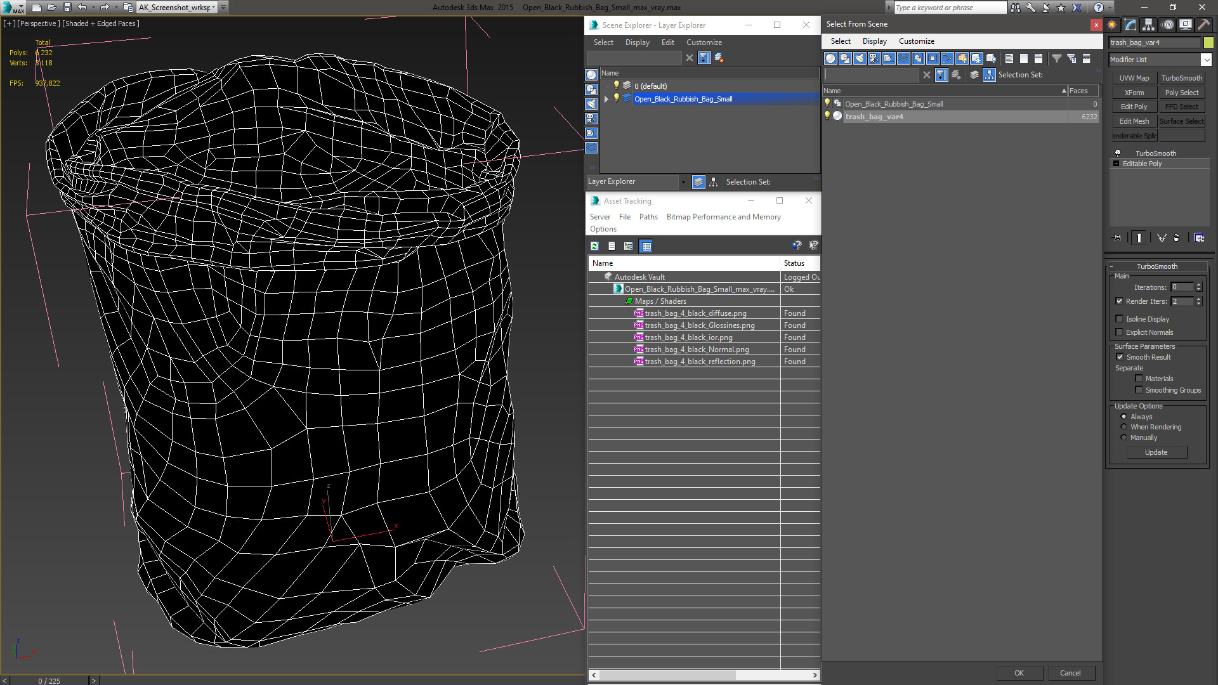
Task: Click Configure Modifier Sets icon
Action: tap(1199, 238)
